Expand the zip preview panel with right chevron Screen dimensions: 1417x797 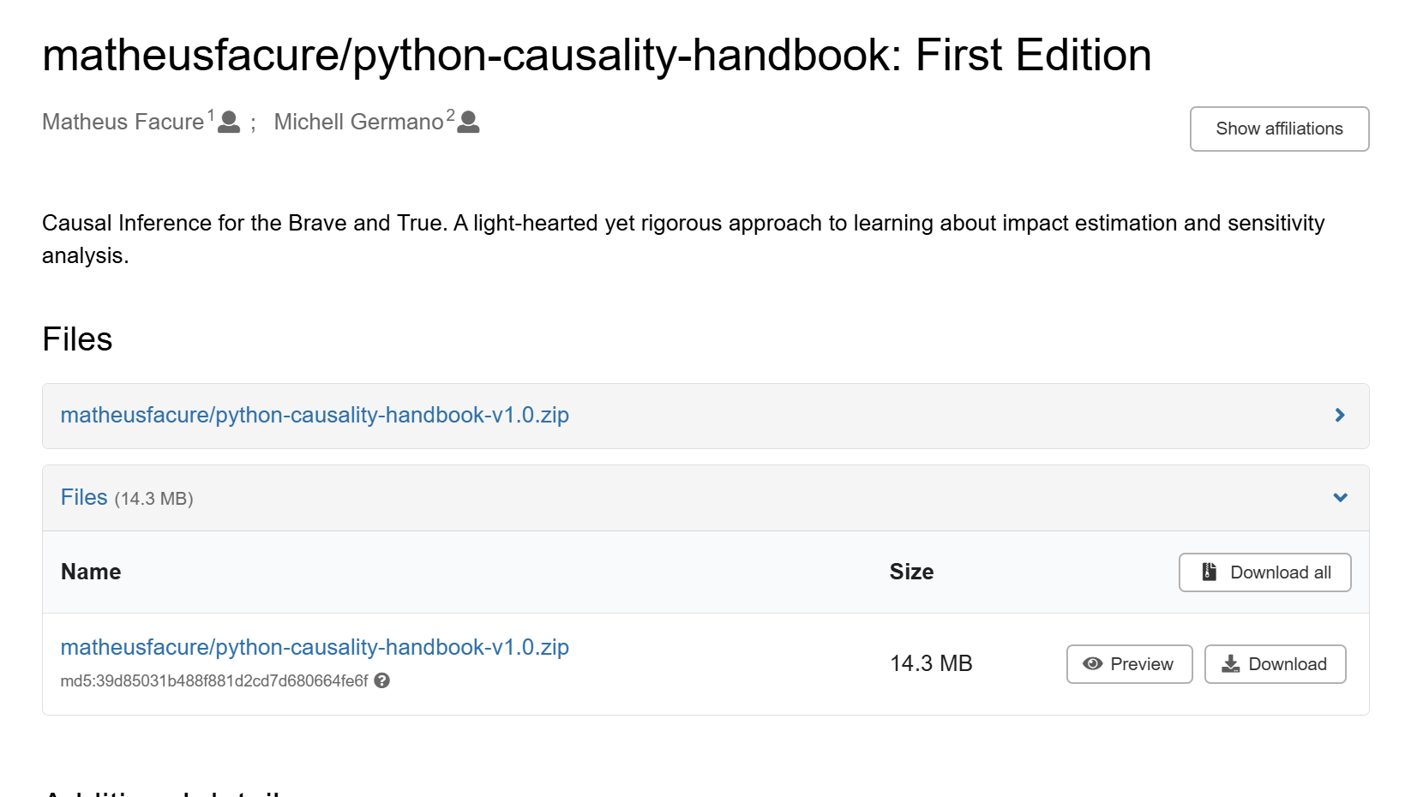click(x=1340, y=416)
